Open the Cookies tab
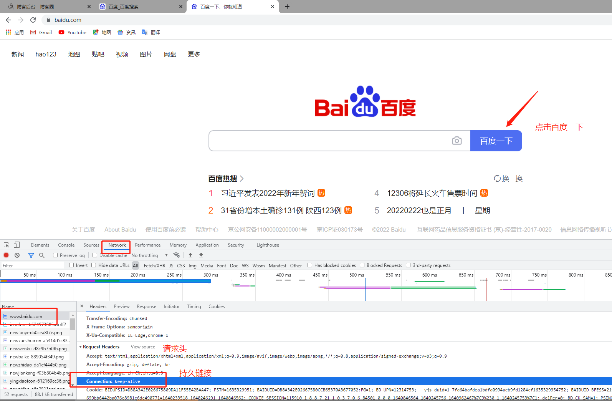Image resolution: width=612 pixels, height=401 pixels. (217, 307)
